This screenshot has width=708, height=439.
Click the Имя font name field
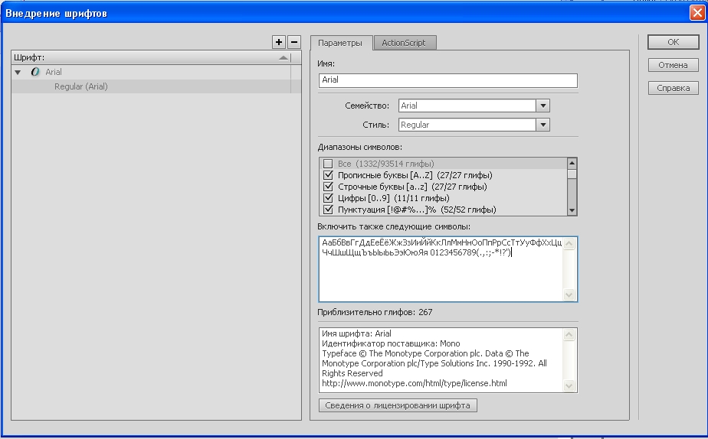point(448,80)
